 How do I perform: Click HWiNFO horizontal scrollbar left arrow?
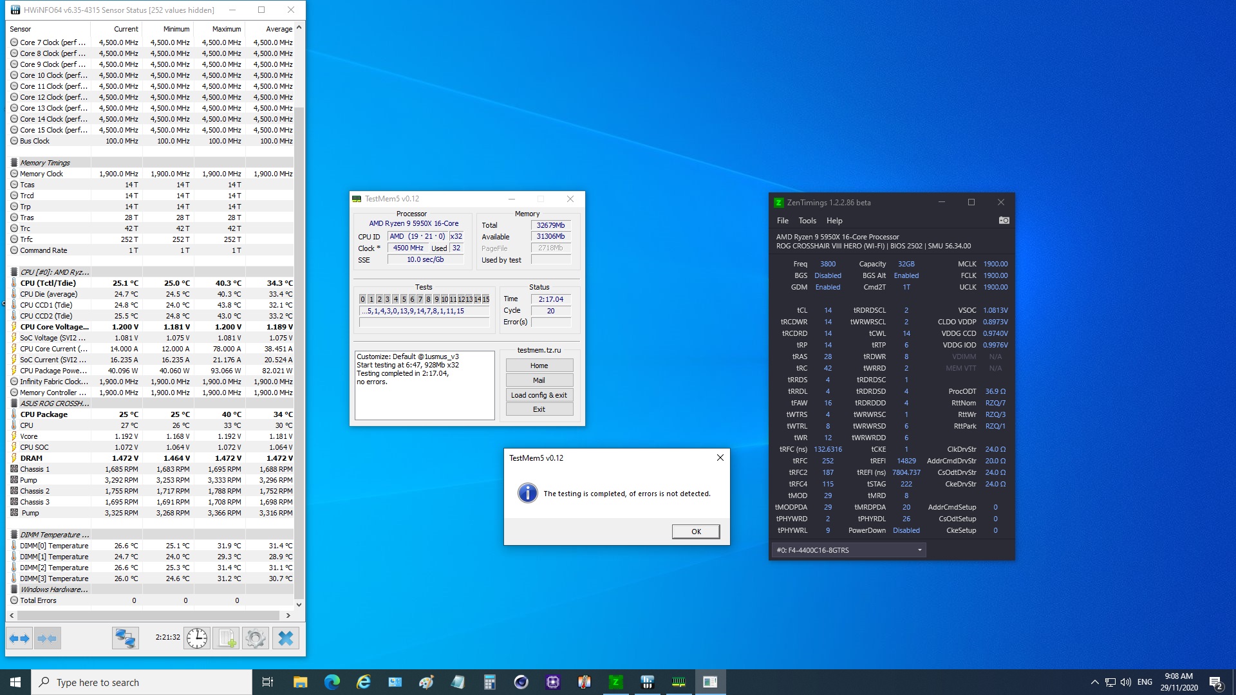point(12,615)
